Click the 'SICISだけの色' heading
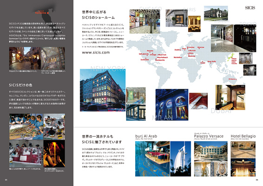 click(x=20, y=85)
